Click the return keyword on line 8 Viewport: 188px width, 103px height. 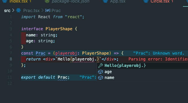pos(33,59)
